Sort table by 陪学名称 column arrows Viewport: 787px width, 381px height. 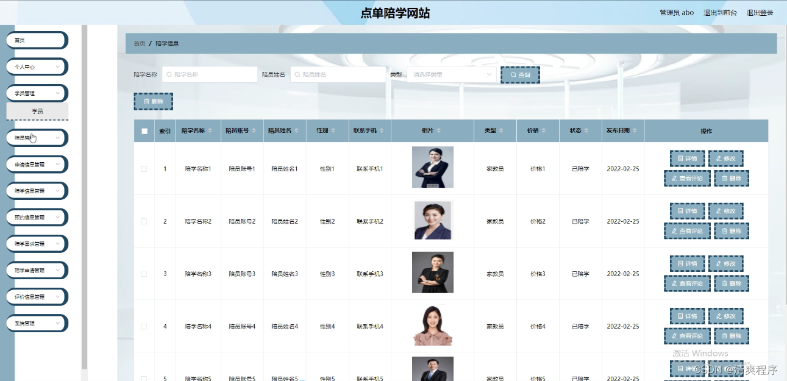(x=210, y=131)
